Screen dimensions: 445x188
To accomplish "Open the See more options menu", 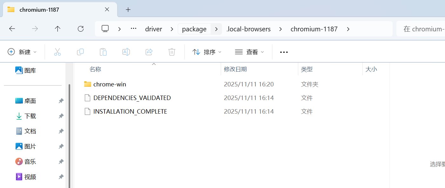I will (284, 52).
